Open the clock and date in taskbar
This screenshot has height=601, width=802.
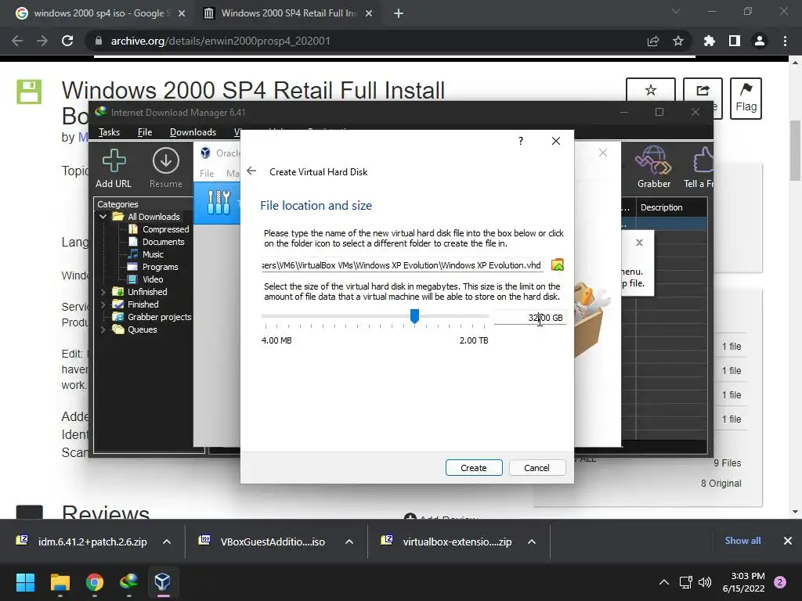[x=744, y=582]
